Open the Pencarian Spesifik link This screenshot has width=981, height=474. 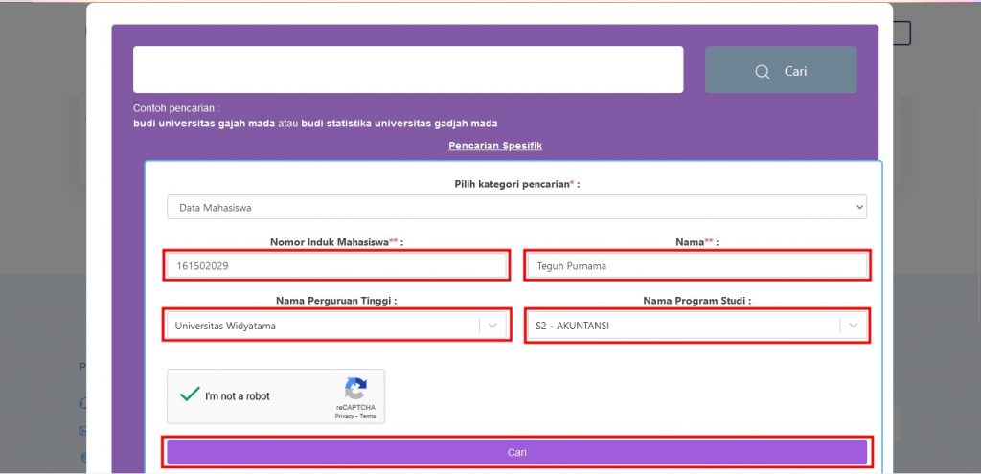(495, 146)
